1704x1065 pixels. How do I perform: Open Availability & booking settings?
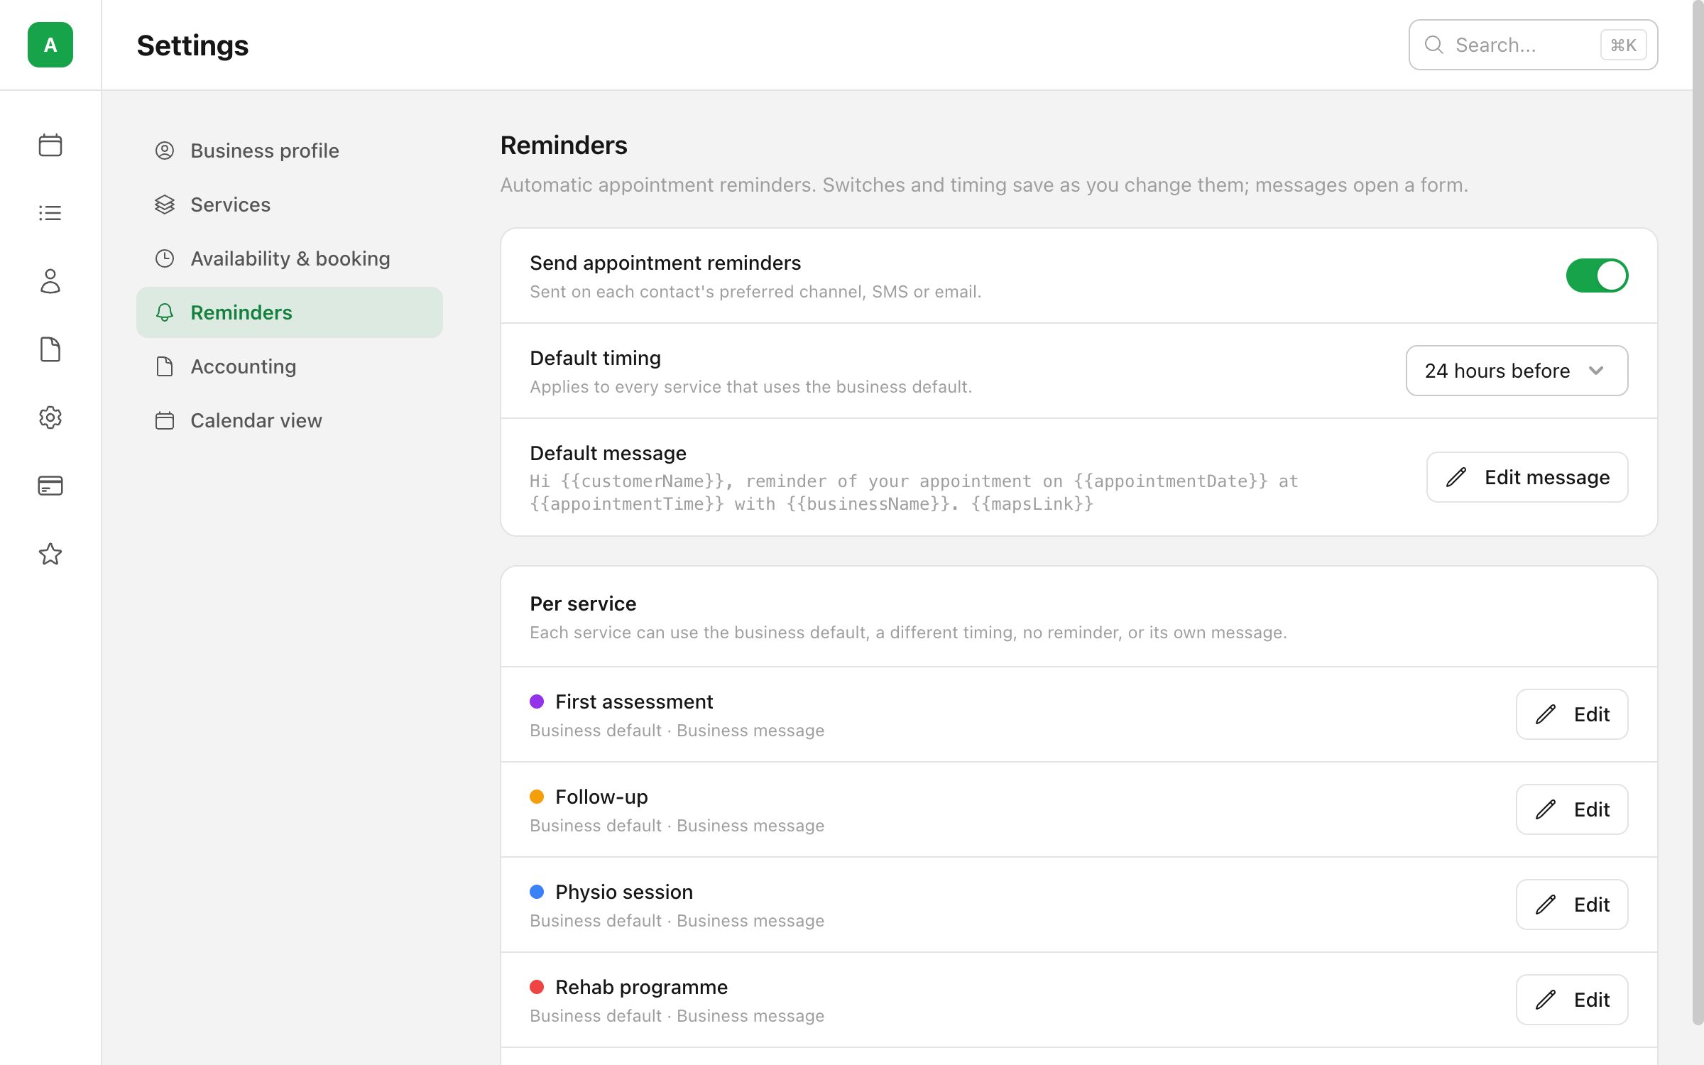[290, 258]
